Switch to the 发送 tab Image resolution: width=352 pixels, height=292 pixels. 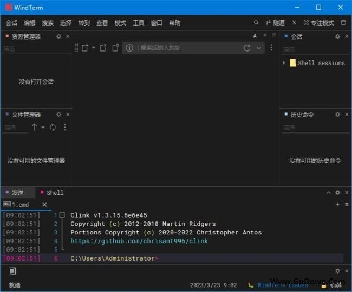point(18,193)
